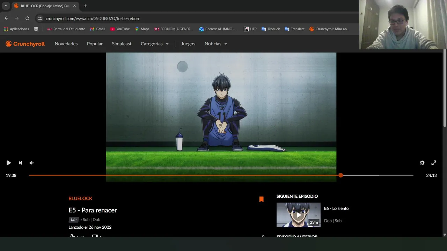The width and height of the screenshot is (447, 251).
Task: Open Correo: ALUMNO bookmark
Action: [218, 29]
